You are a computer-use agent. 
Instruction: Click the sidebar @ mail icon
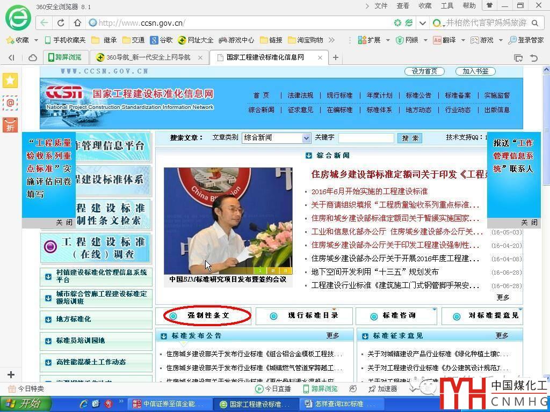pos(10,102)
